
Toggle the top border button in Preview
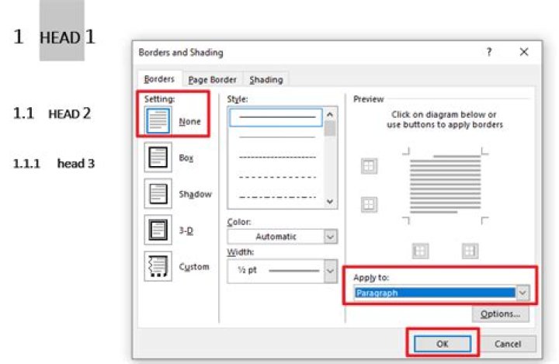point(369,166)
